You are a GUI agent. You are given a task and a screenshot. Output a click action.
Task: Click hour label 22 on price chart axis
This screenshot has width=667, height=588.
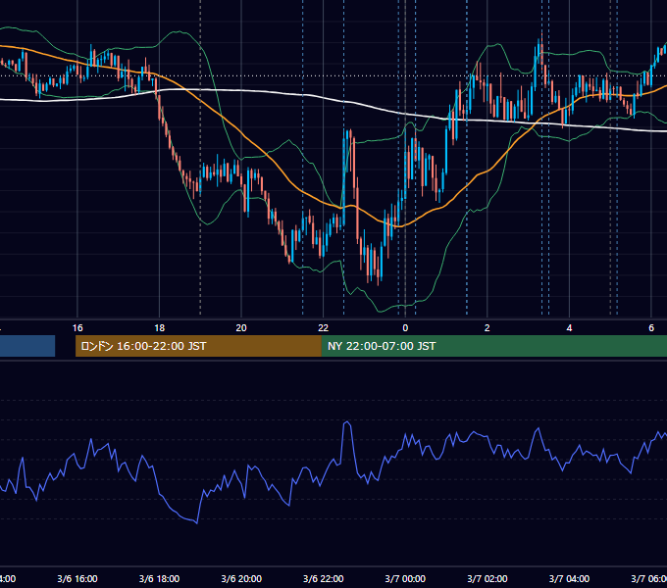pyautogui.click(x=324, y=328)
